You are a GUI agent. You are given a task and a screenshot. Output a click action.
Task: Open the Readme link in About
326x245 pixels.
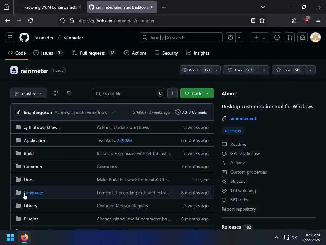pyautogui.click(x=238, y=144)
